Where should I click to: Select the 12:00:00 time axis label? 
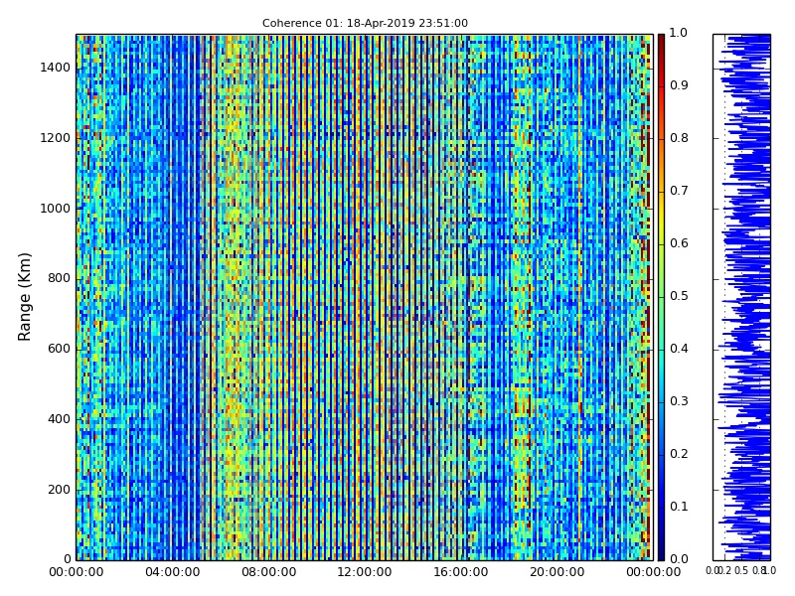(365, 572)
